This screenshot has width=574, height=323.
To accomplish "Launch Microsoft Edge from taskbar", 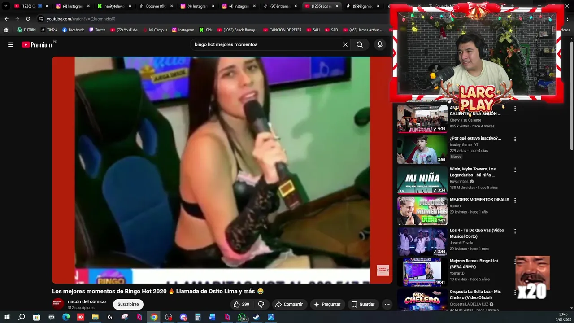I will click(66, 317).
